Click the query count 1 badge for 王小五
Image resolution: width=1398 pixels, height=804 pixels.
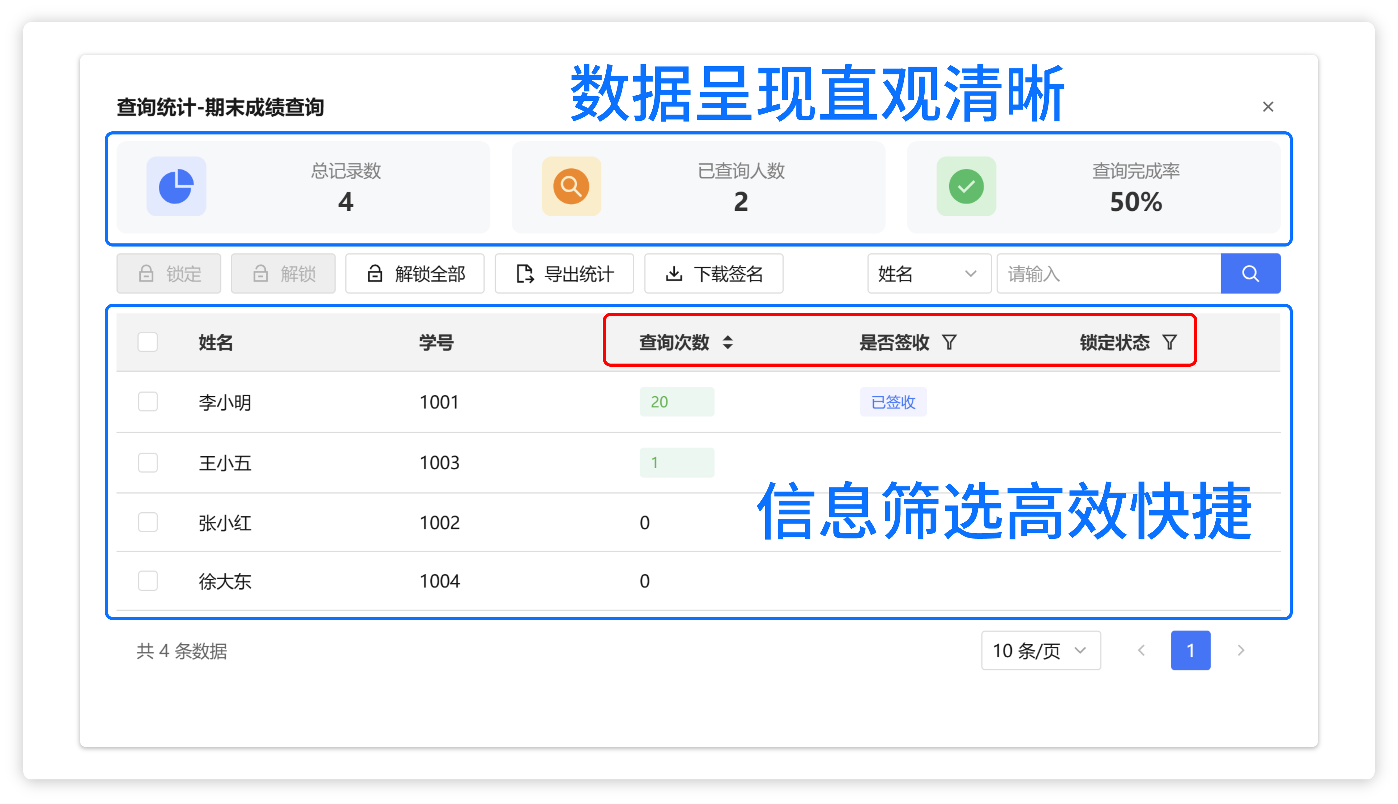tap(677, 462)
